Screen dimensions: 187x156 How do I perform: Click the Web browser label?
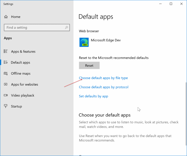89,31
